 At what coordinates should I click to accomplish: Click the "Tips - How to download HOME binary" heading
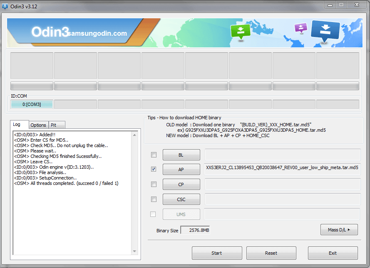pos(184,118)
